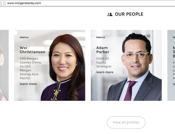Click the PROFILE label on Wei Christianson's card
175x134 pixels.
(24, 37)
